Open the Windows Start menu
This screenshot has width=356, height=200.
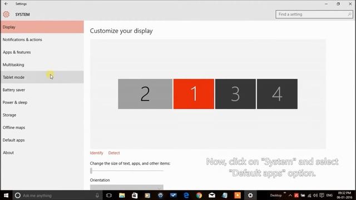(x=6, y=195)
